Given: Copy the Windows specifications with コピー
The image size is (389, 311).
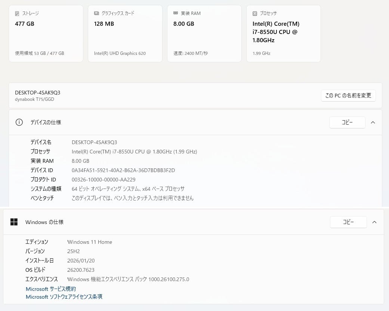Looking at the screenshot, I should [348, 222].
